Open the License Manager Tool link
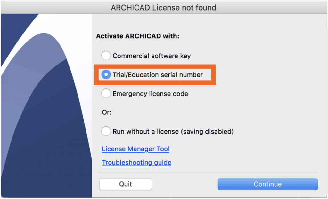This screenshot has height=199, width=328. (x=135, y=149)
